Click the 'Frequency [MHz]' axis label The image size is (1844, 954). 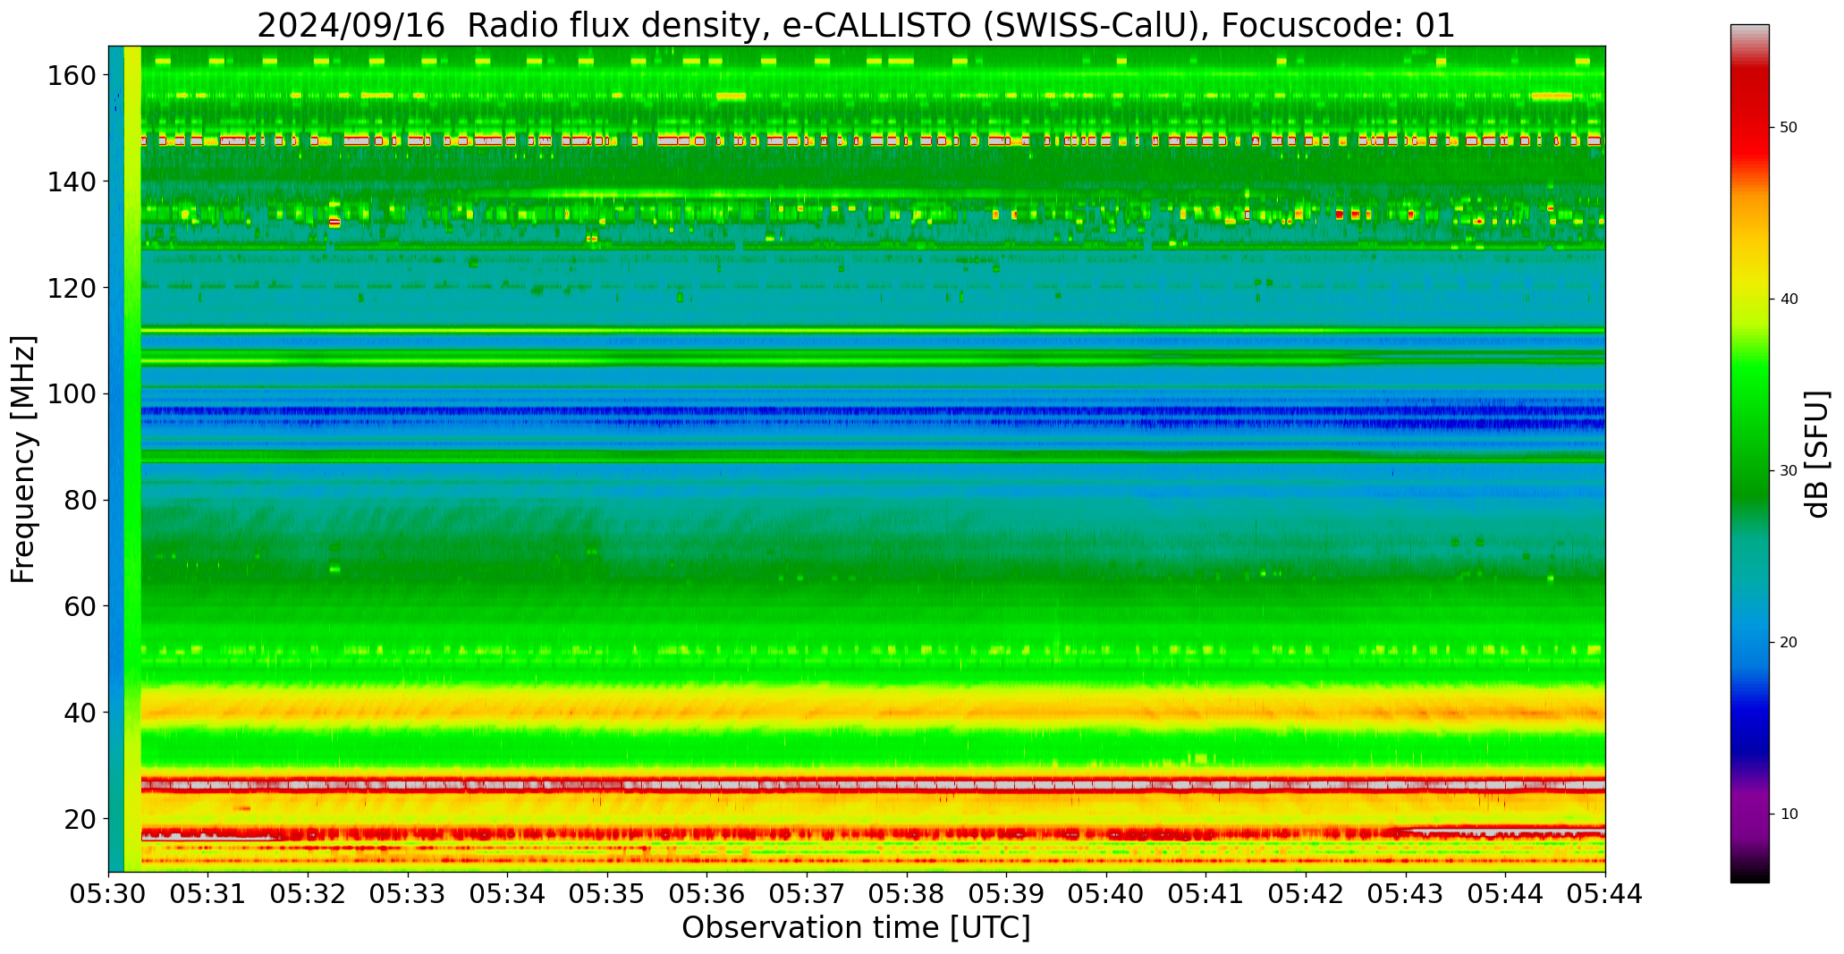pos(24,459)
